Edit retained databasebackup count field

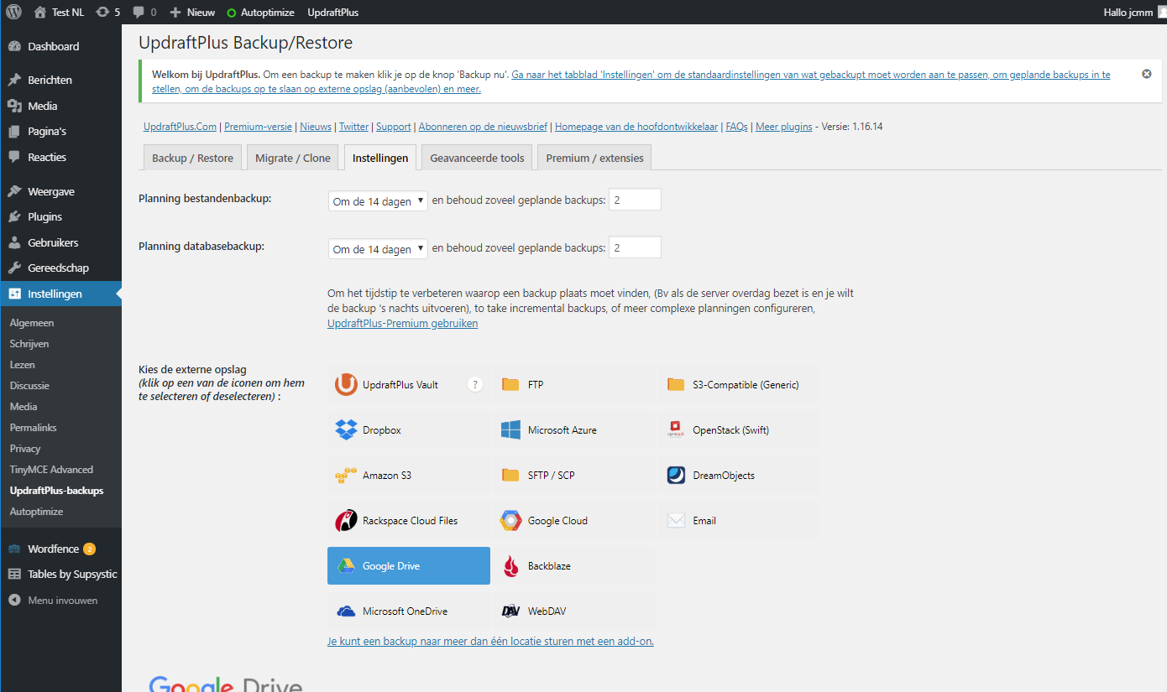coord(635,247)
